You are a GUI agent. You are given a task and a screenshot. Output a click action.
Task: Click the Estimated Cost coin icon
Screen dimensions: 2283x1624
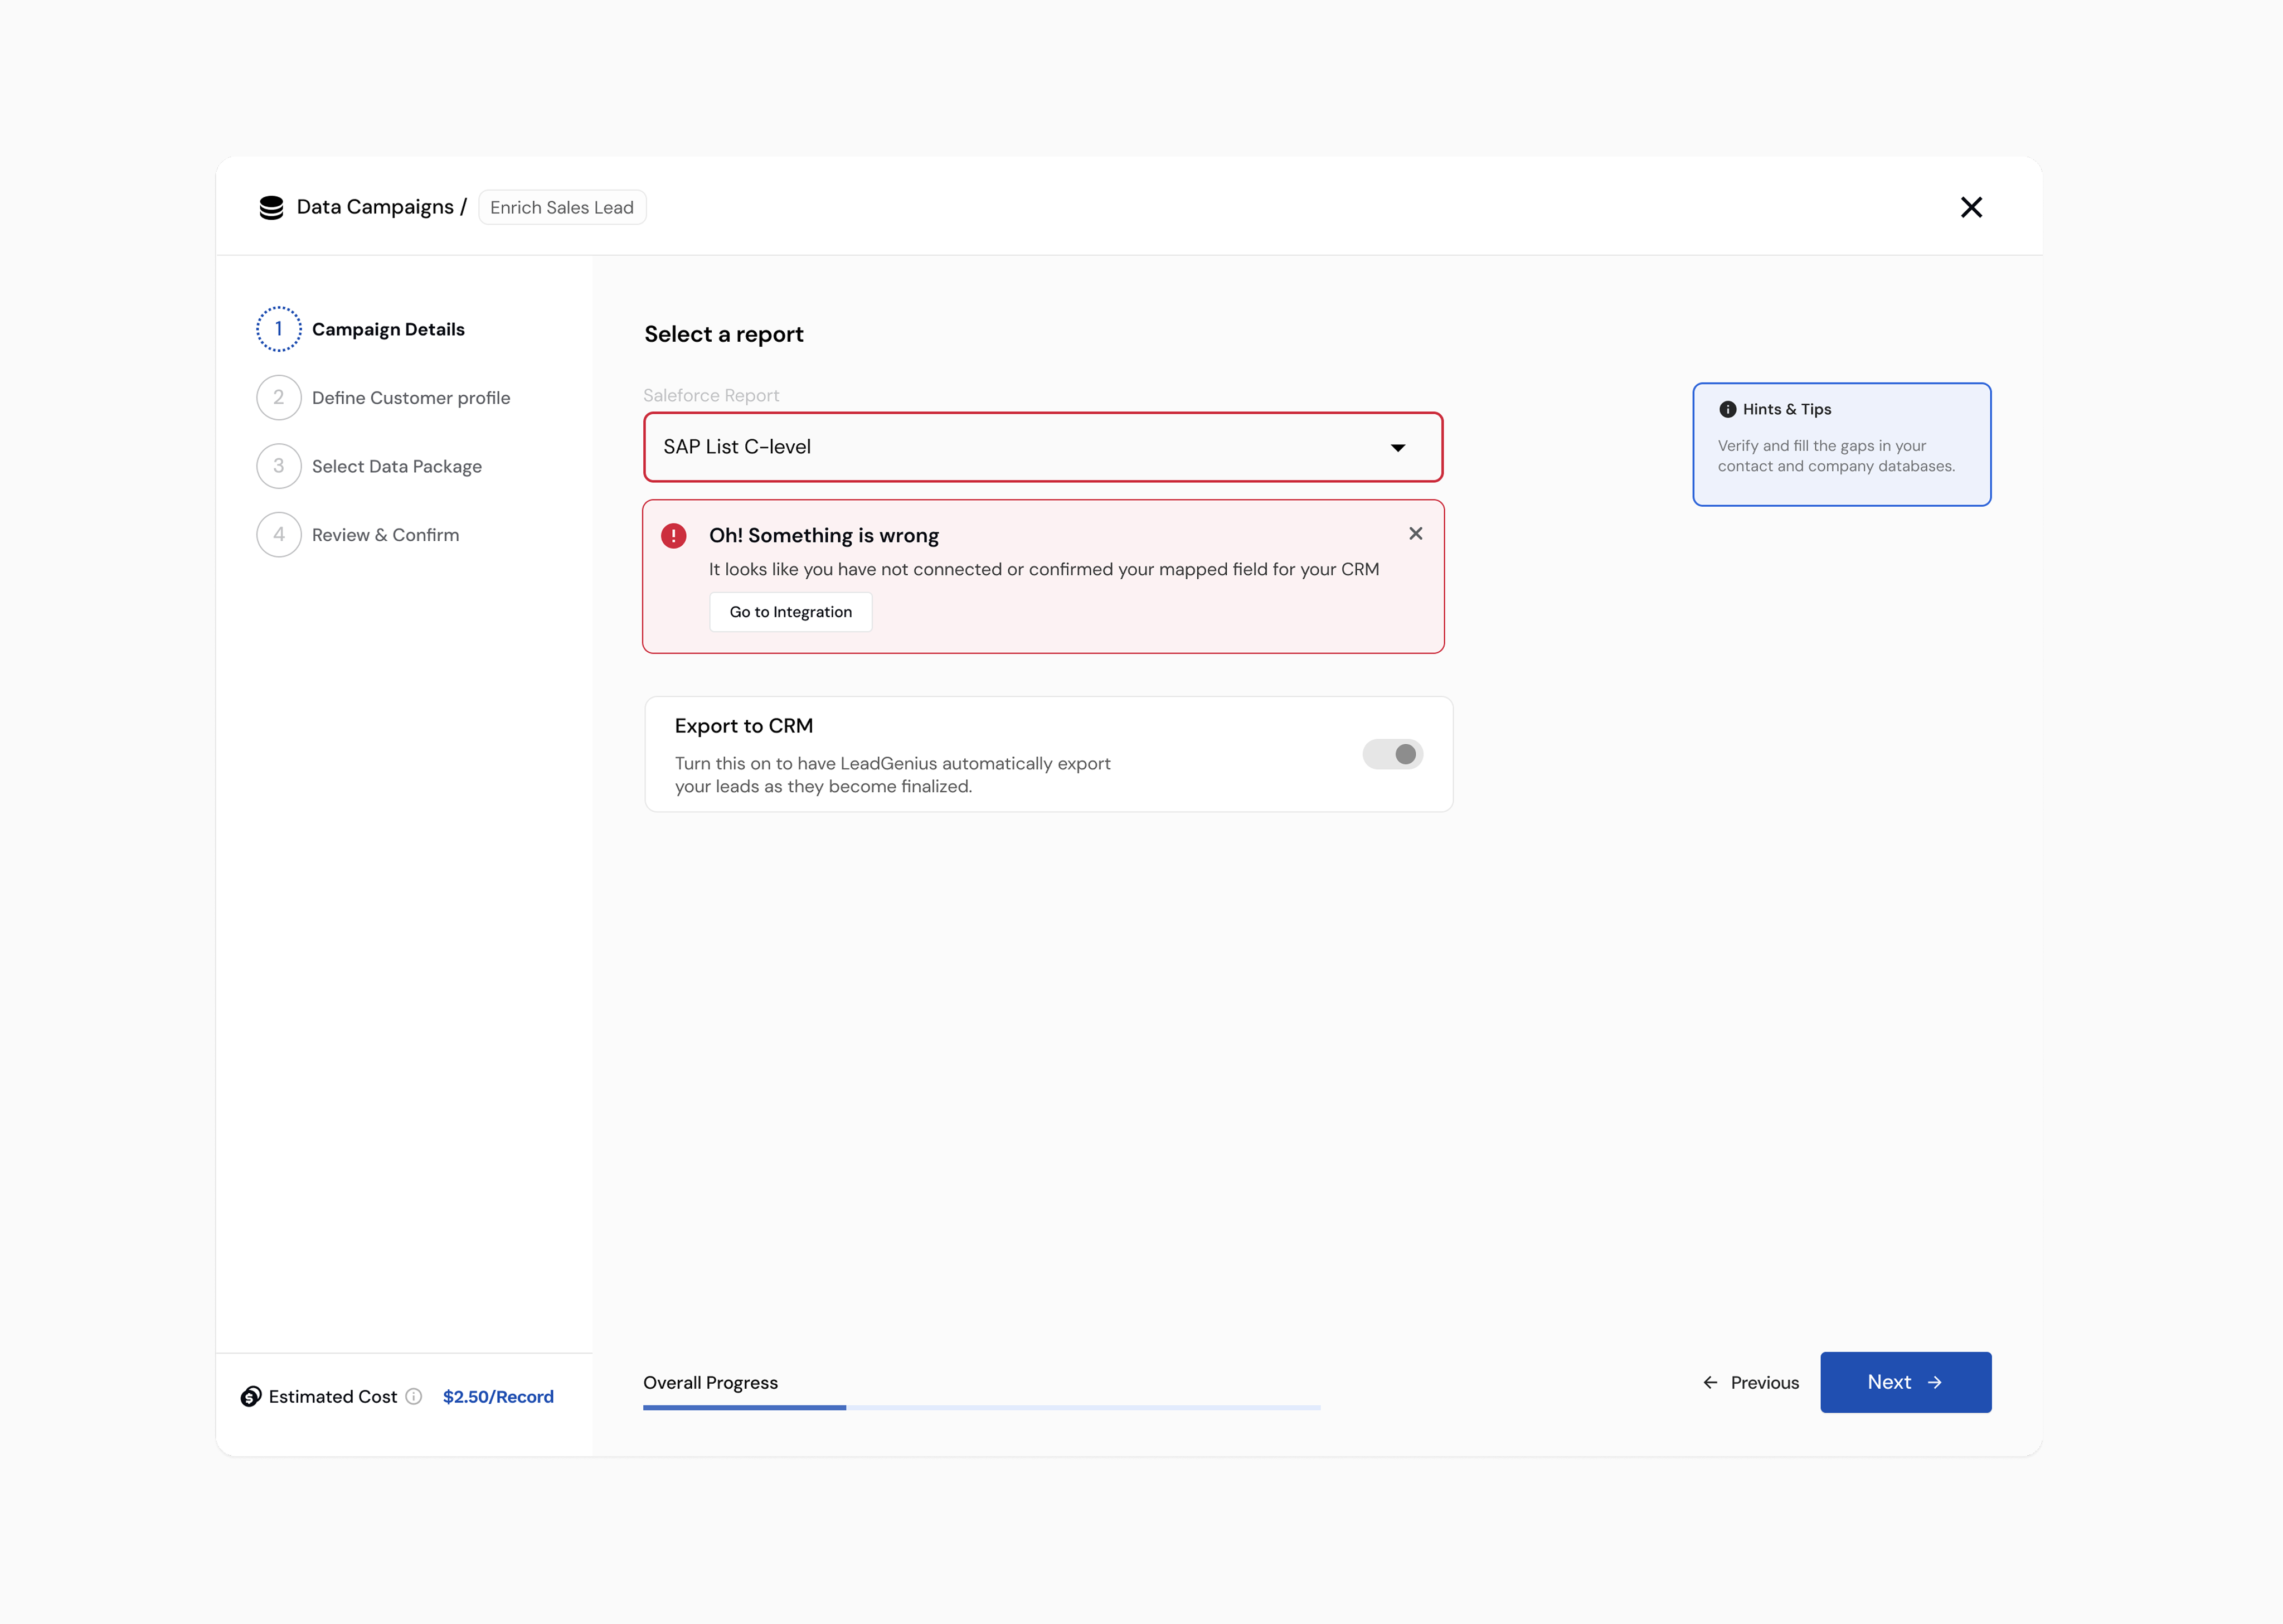coord(251,1397)
